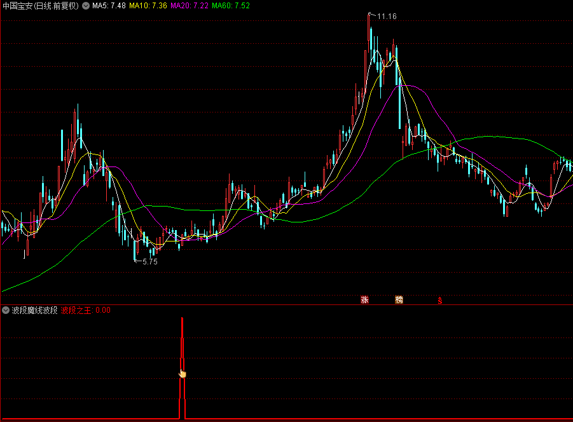This screenshot has height=422, width=573.
Task: Select the 中国宝安(日线.前复权) chart title
Action: pyautogui.click(x=41, y=6)
